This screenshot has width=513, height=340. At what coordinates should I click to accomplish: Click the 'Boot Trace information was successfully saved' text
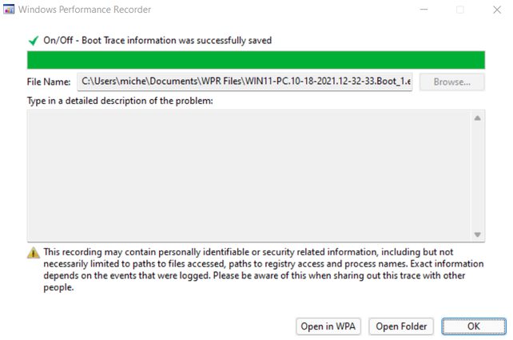point(177,40)
